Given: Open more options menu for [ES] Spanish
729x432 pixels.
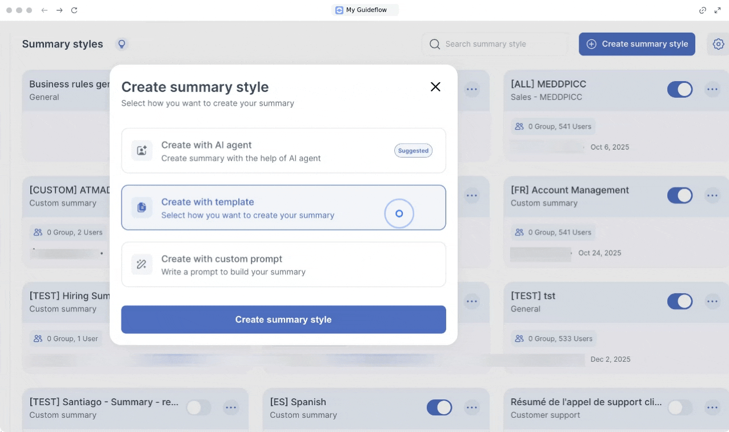Looking at the screenshot, I should (x=471, y=407).
